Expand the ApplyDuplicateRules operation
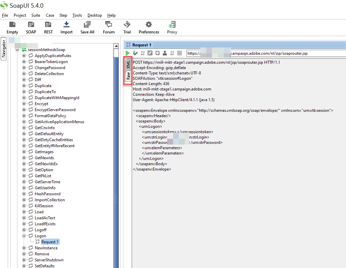 pyautogui.click(x=24, y=55)
